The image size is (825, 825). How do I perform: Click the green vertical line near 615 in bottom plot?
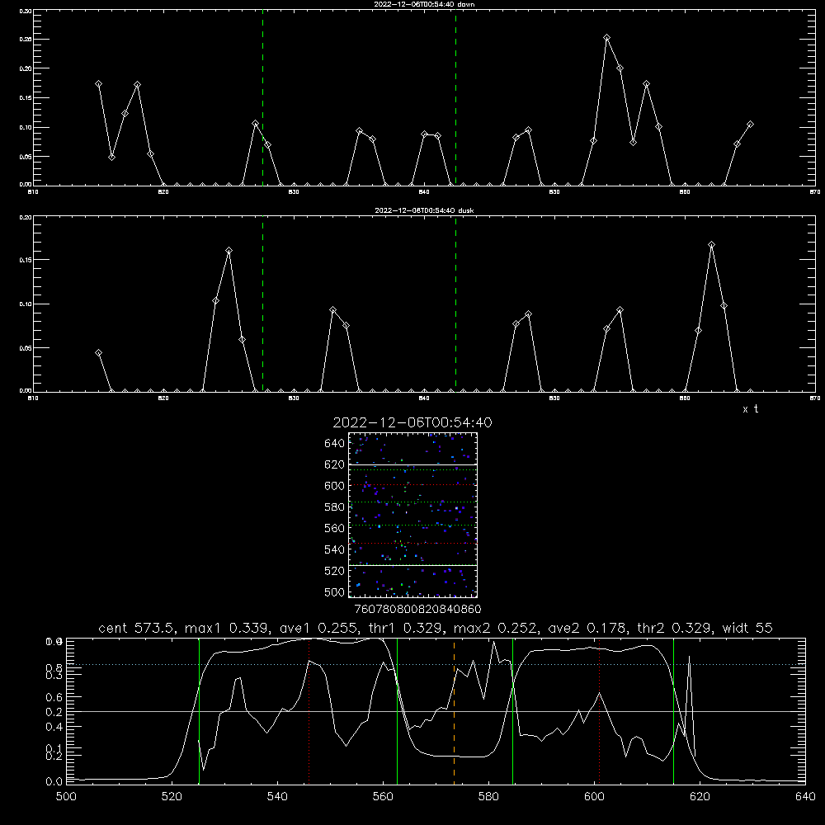tap(673, 710)
